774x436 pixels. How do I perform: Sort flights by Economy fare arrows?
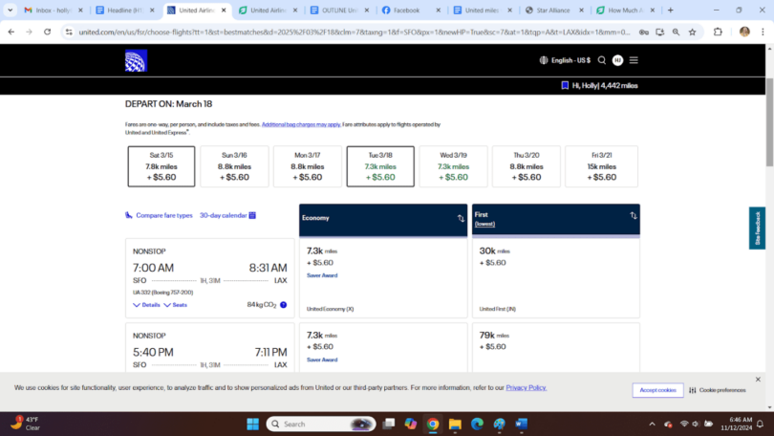(461, 218)
